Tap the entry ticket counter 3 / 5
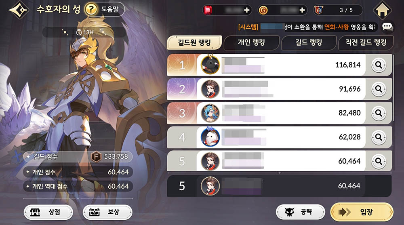Screen dimensions: 404x225 click(338, 10)
